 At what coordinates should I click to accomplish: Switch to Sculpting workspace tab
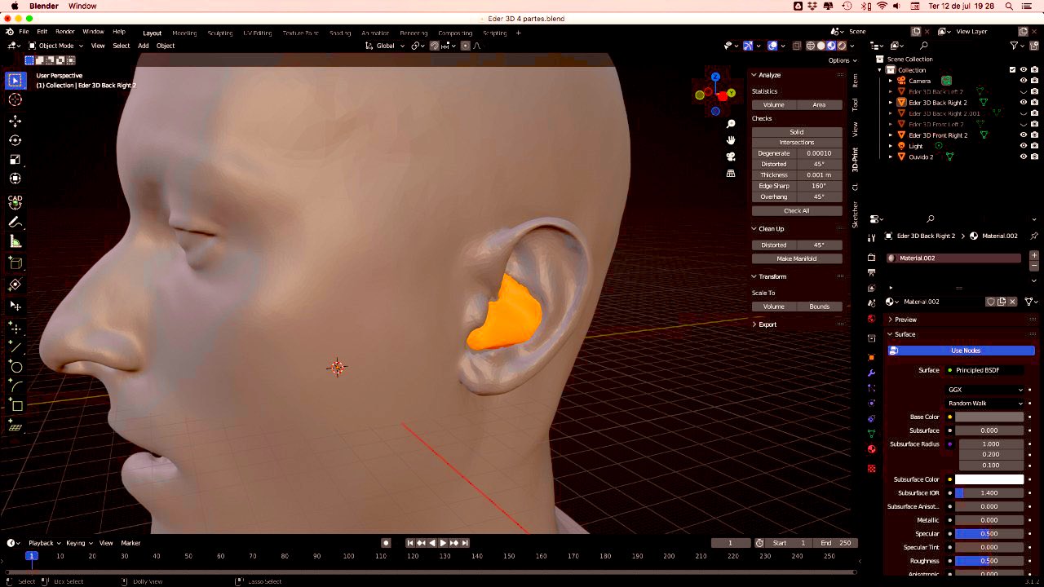[220, 33]
